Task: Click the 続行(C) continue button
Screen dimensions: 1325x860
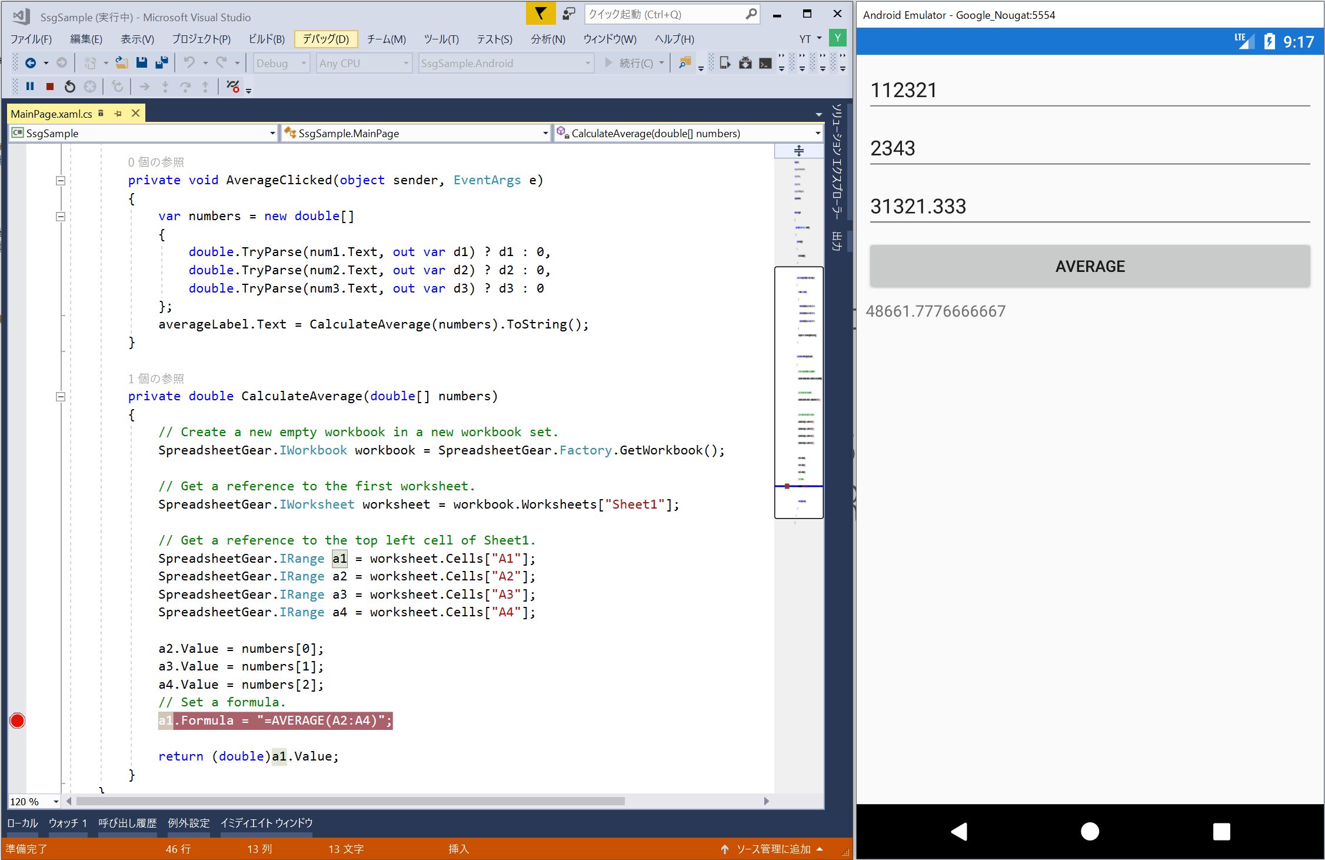Action: point(631,63)
